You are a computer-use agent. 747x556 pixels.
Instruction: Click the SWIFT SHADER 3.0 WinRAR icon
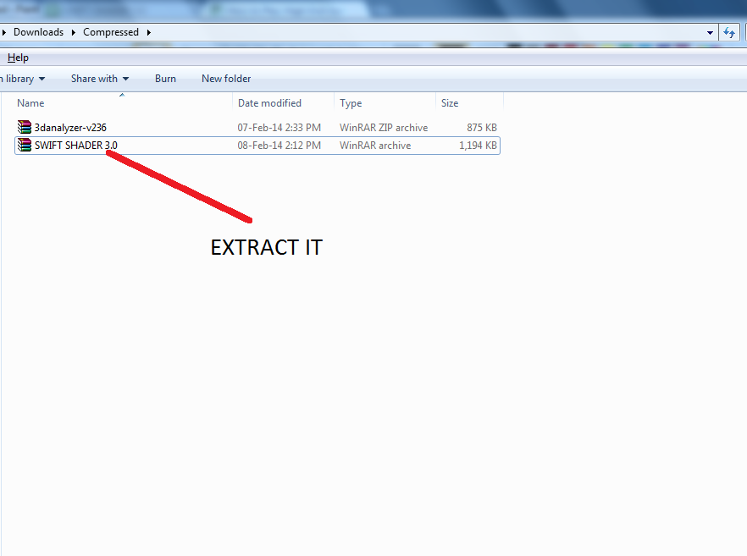click(24, 146)
